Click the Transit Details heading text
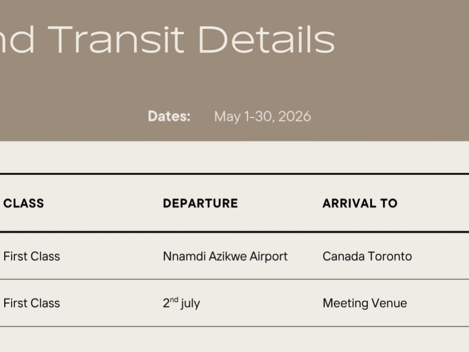 191,39
